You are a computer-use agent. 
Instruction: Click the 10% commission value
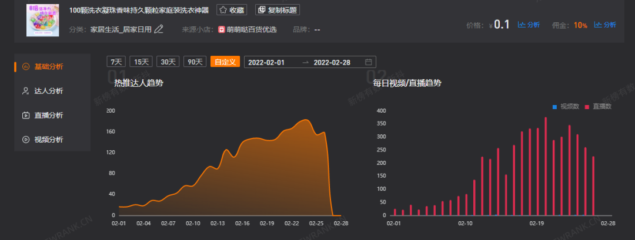click(x=580, y=25)
